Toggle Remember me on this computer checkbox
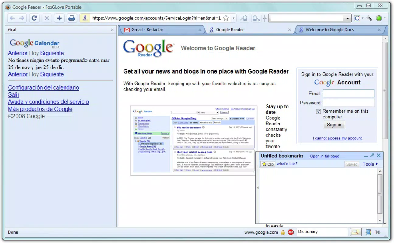This screenshot has height=243, width=394. coord(318,111)
